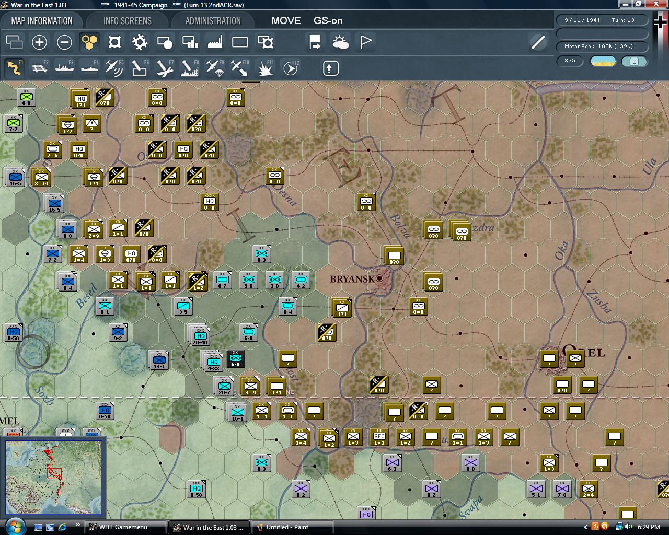Select the Soviet 3=14 counter
The height and width of the screenshot is (535, 669).
tap(41, 177)
